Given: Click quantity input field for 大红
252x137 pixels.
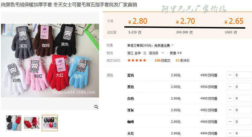Looking at the screenshot, I should click(x=243, y=133).
